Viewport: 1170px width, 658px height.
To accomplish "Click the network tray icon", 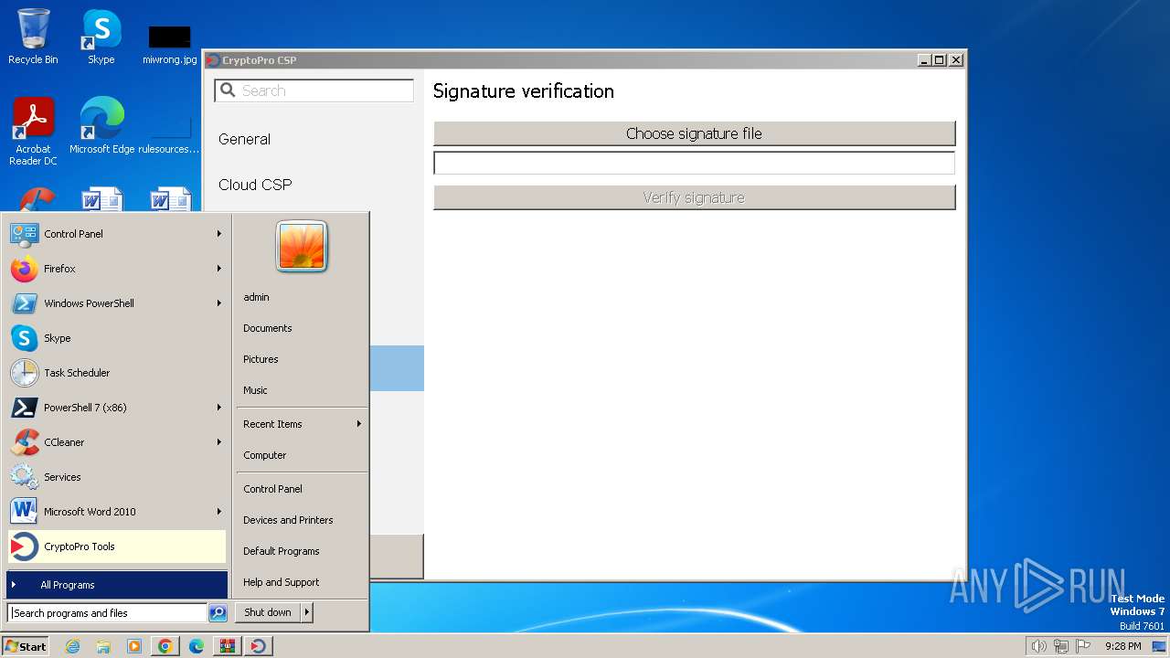I will 1061,646.
